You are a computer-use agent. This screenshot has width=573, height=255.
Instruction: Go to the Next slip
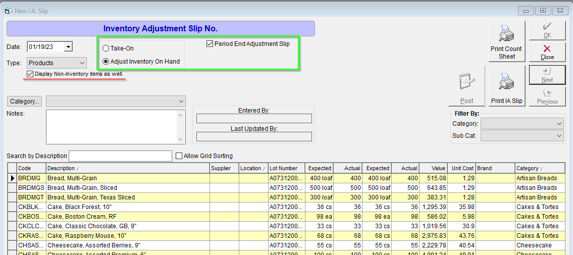(x=547, y=75)
